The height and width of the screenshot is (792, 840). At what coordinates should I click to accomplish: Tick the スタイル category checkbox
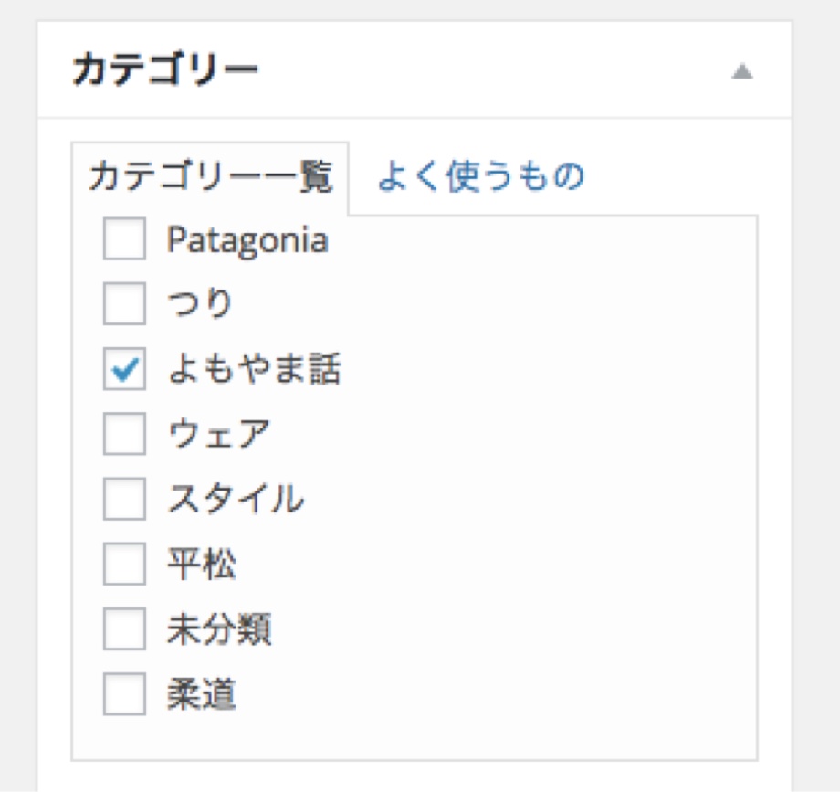(124, 499)
